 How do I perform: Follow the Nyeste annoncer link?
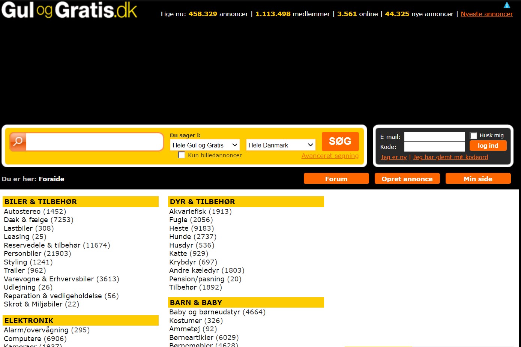click(x=486, y=14)
